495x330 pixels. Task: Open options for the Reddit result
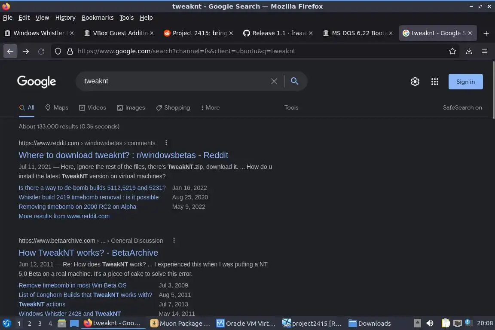pos(166,143)
